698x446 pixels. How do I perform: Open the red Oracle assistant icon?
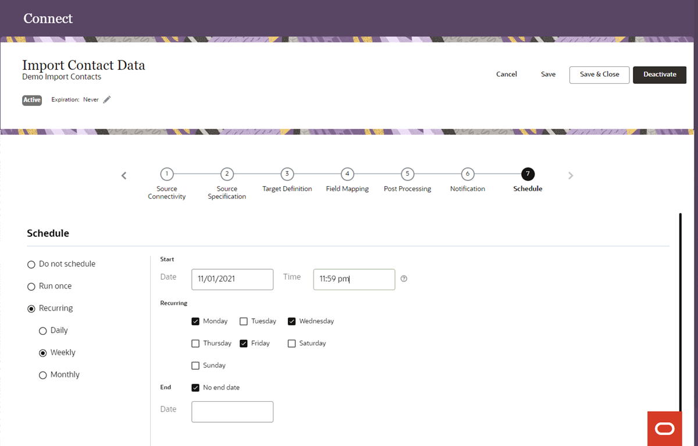664,429
